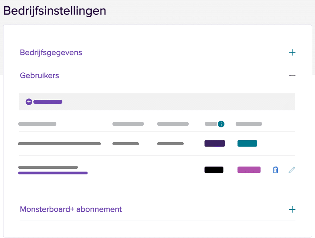Delete the second user via the trash icon
This screenshot has height=238, width=315.
point(276,170)
